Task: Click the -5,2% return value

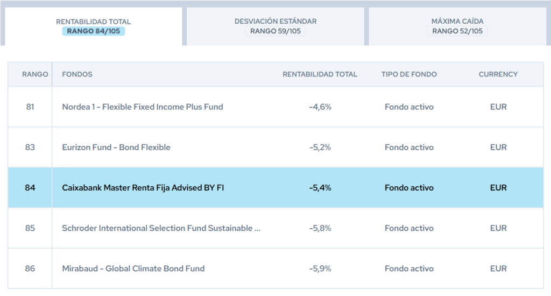Action: [x=320, y=147]
